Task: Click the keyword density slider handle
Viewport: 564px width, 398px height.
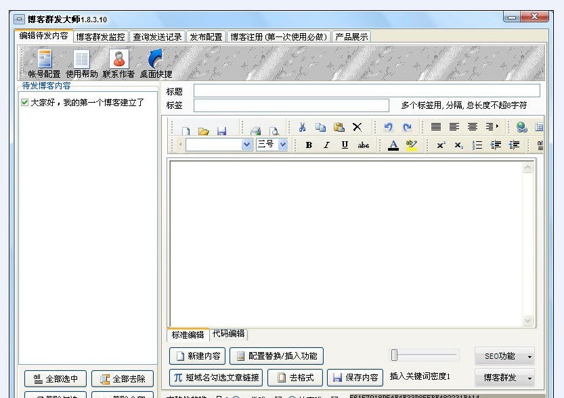Action: 394,355
